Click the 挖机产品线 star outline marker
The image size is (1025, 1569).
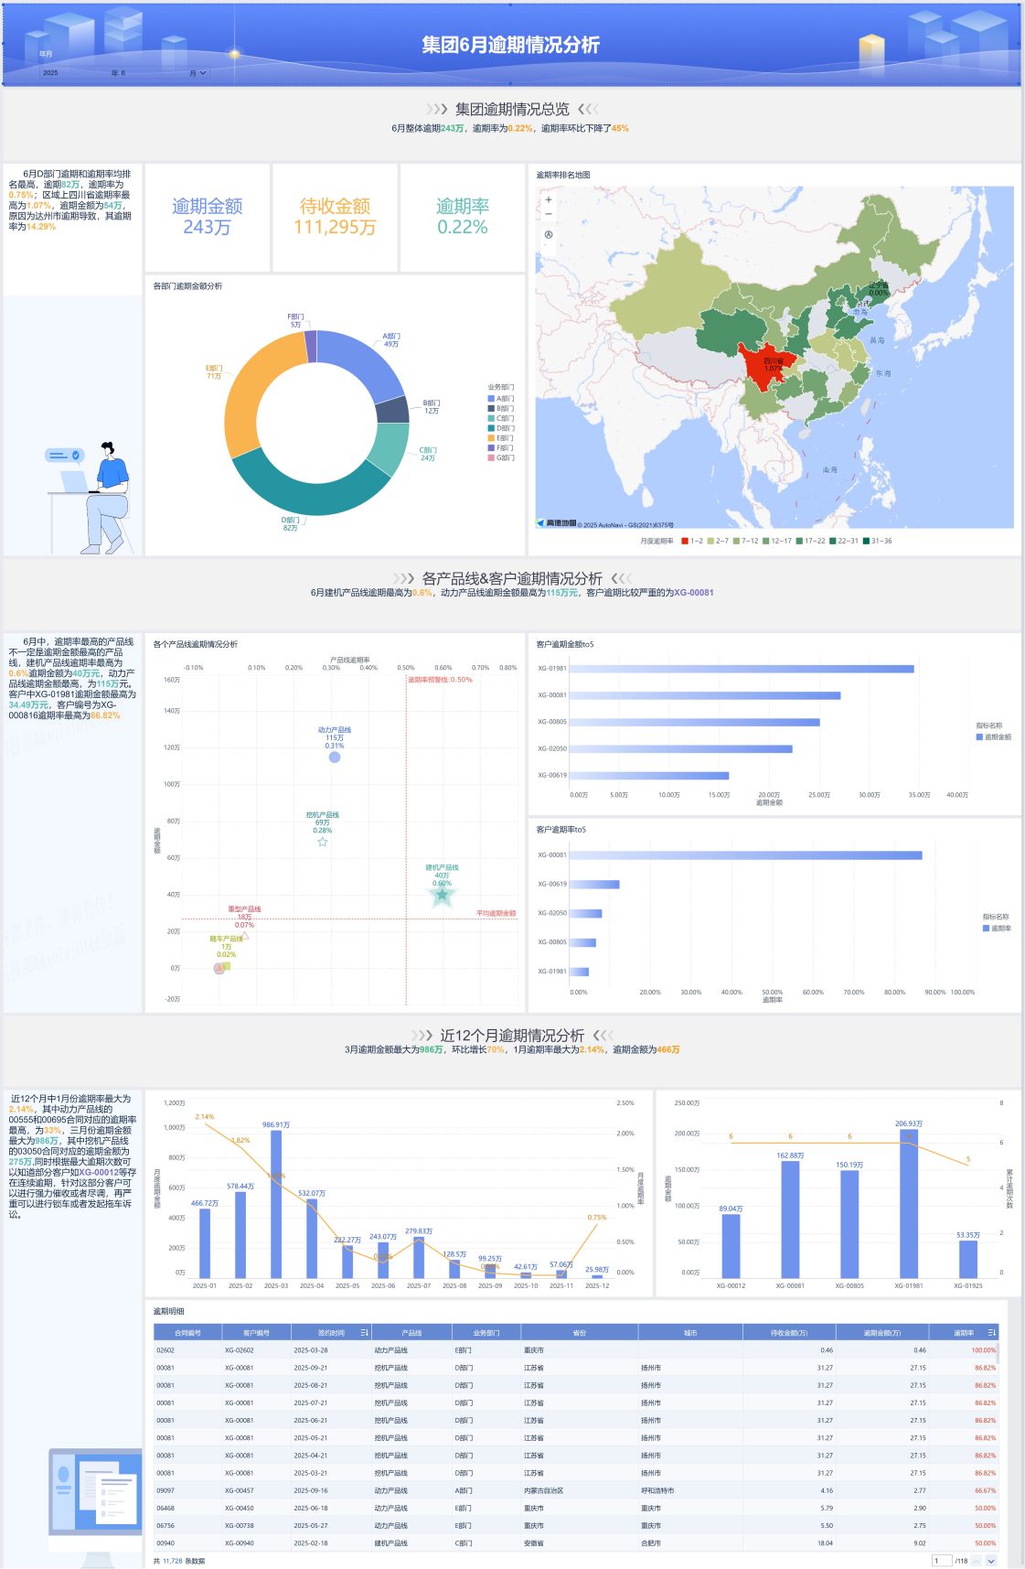[x=323, y=842]
